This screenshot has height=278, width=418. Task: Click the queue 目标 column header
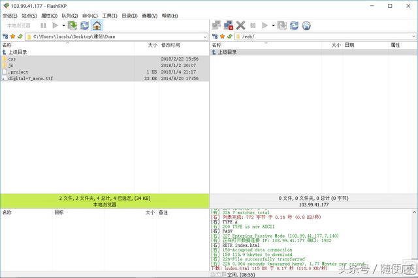(x=78, y=212)
